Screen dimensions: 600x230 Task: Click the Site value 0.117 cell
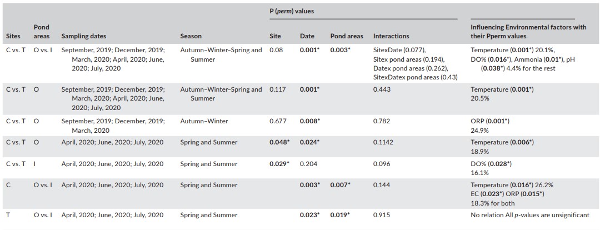click(x=277, y=89)
